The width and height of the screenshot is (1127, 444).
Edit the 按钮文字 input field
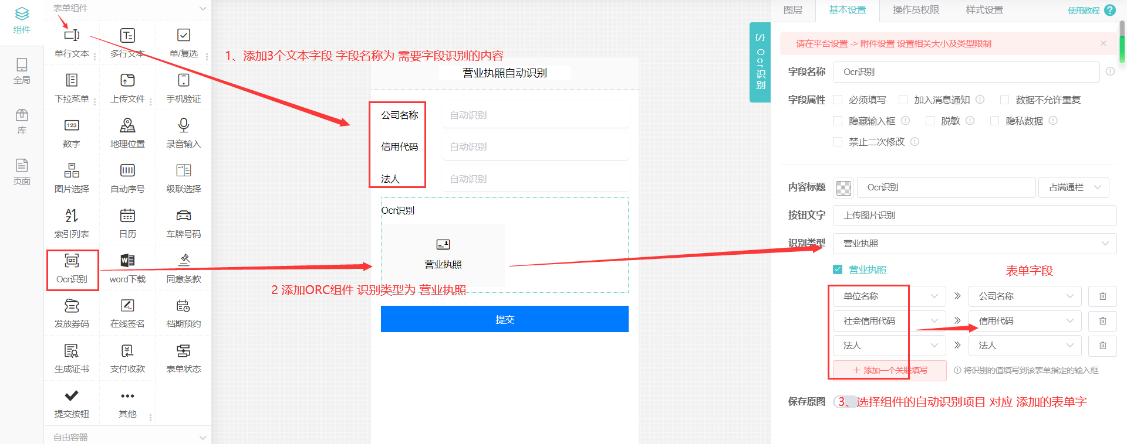click(974, 216)
